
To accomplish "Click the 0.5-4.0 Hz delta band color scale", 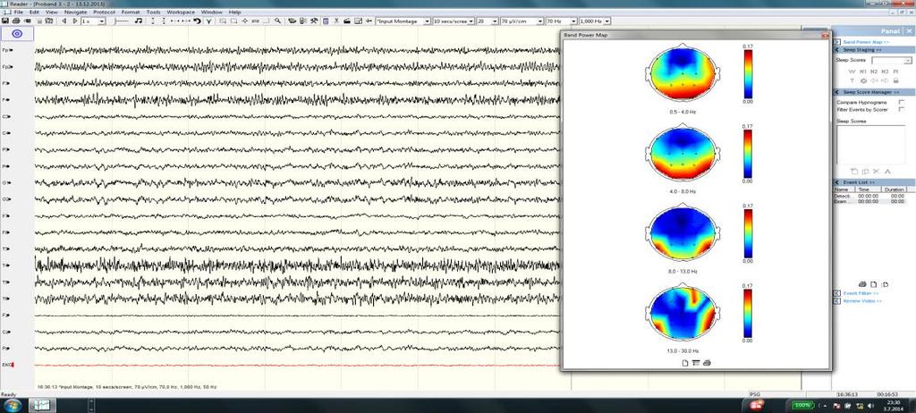I will click(x=748, y=73).
